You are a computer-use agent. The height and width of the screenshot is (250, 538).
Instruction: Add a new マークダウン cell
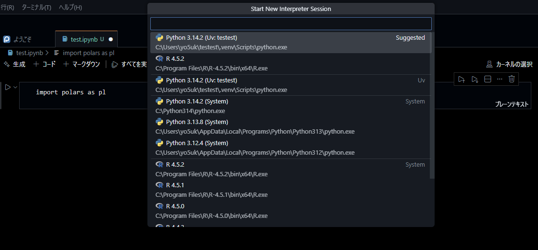pos(81,64)
